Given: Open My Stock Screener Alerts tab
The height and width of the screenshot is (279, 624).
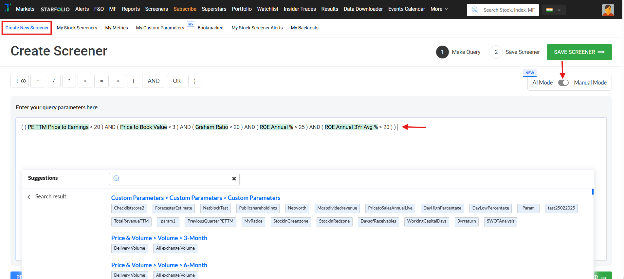Looking at the screenshot, I should click(x=257, y=28).
